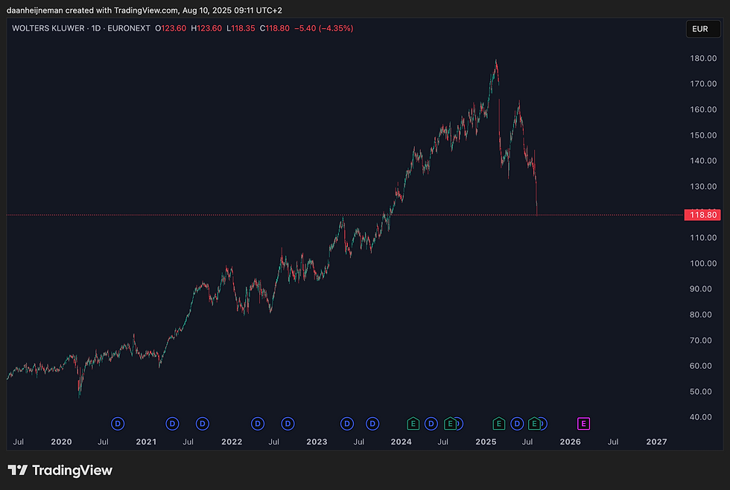Click the snapshot author and date header text
The height and width of the screenshot is (490, 730).
click(x=145, y=10)
